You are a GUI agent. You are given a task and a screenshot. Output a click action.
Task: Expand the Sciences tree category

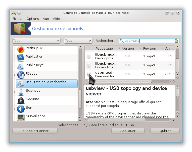15,92
